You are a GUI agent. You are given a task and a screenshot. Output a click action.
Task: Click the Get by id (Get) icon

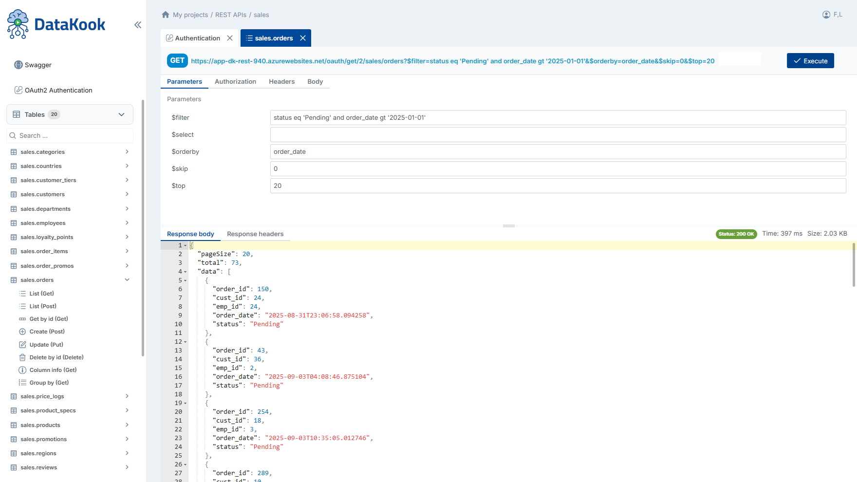[x=22, y=319]
